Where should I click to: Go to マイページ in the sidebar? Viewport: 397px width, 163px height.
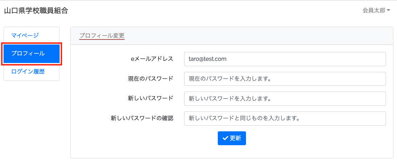25,35
